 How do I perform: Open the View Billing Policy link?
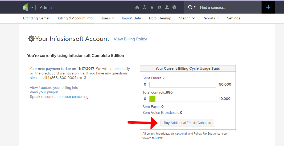(x=130, y=39)
